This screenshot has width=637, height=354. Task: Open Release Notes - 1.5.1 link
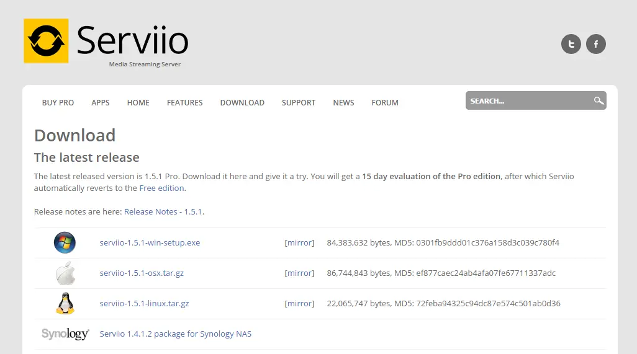[163, 211]
